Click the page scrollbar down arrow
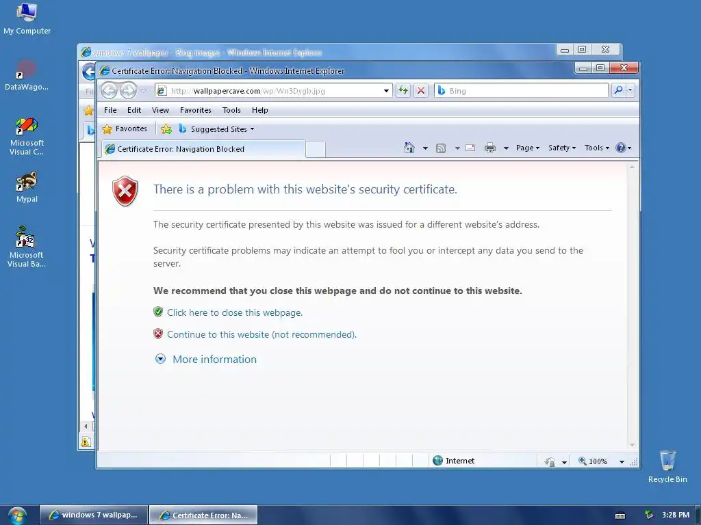The height and width of the screenshot is (525, 701). (x=632, y=444)
